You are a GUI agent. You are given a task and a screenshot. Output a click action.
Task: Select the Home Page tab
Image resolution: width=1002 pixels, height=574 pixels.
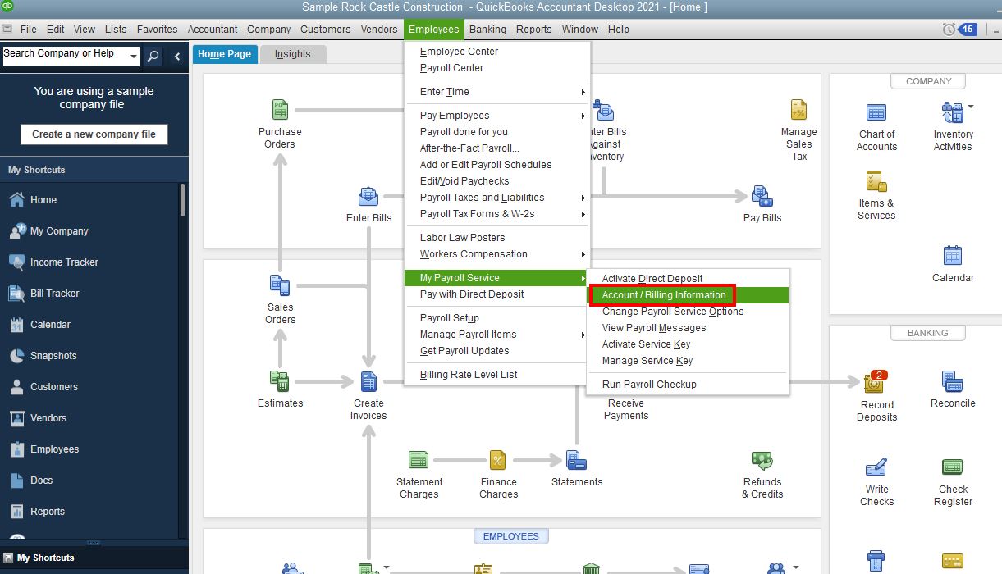click(x=225, y=54)
